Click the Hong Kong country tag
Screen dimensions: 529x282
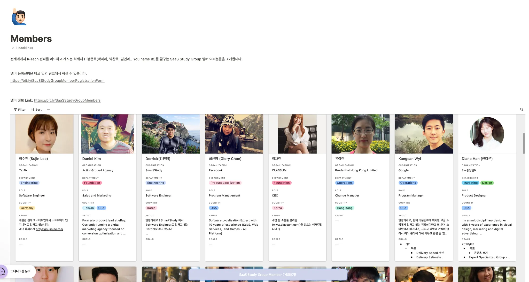(345, 208)
